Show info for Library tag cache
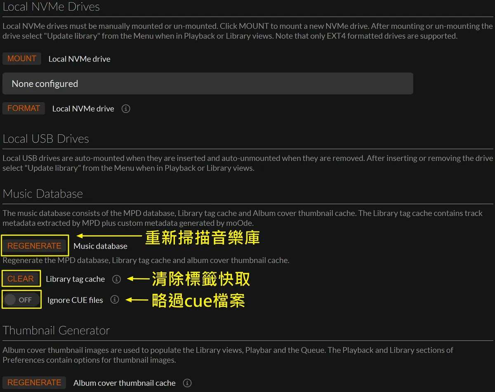 pos(117,279)
